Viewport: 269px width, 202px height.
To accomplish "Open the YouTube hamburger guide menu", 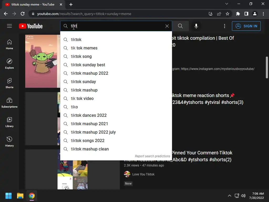I will (9, 26).
